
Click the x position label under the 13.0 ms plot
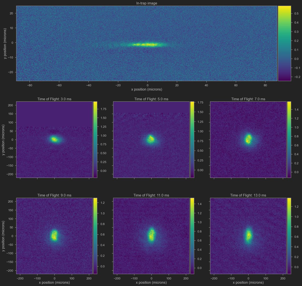[x=248, y=282]
